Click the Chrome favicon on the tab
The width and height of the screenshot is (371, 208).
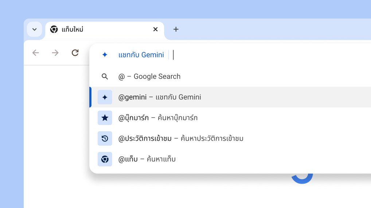(x=54, y=29)
